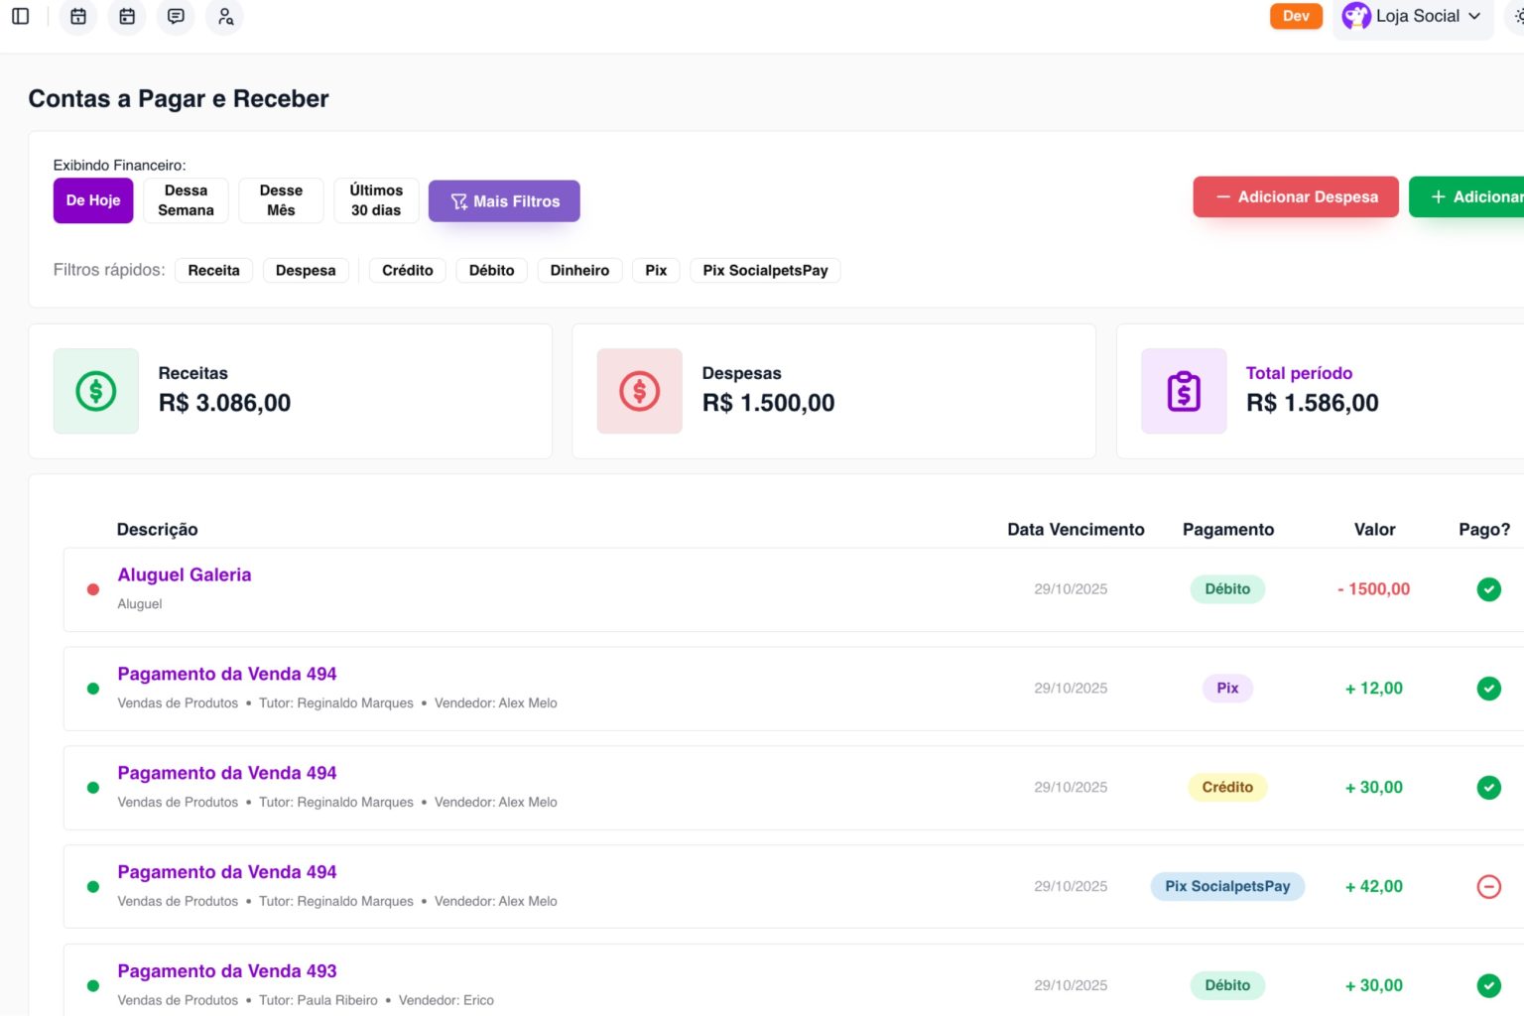Click the Total período clipboard icon

(x=1184, y=391)
